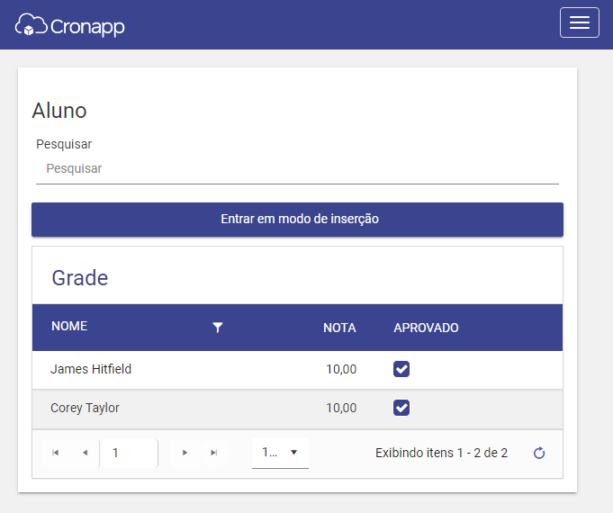
Task: Focus the Pesquisar search field
Action: [x=298, y=169]
